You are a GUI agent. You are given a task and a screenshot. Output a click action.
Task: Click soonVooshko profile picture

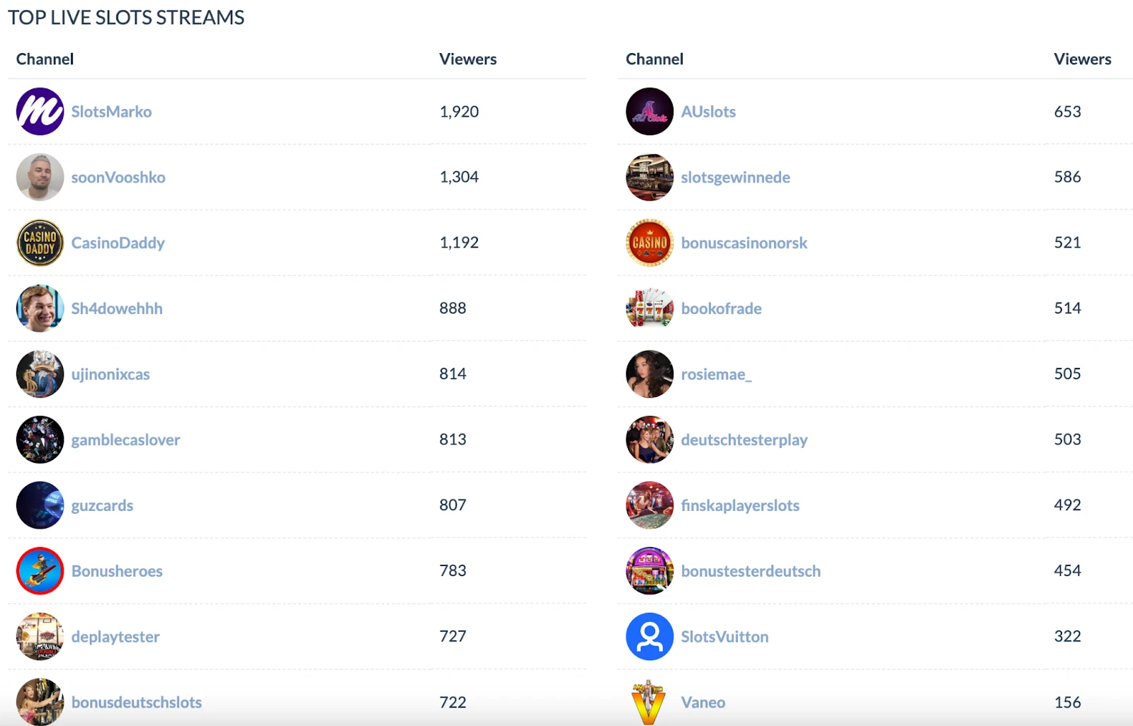tap(40, 177)
